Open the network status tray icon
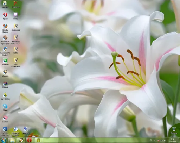This screenshot has width=180, height=143. click(162, 140)
